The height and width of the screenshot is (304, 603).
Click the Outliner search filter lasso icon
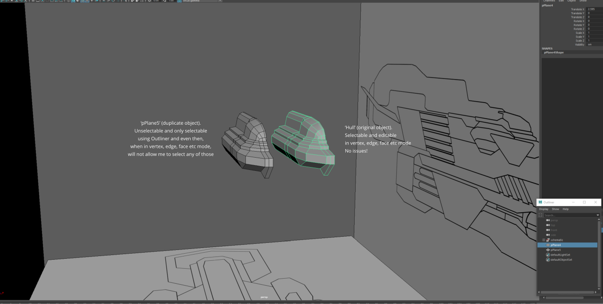pos(540,215)
